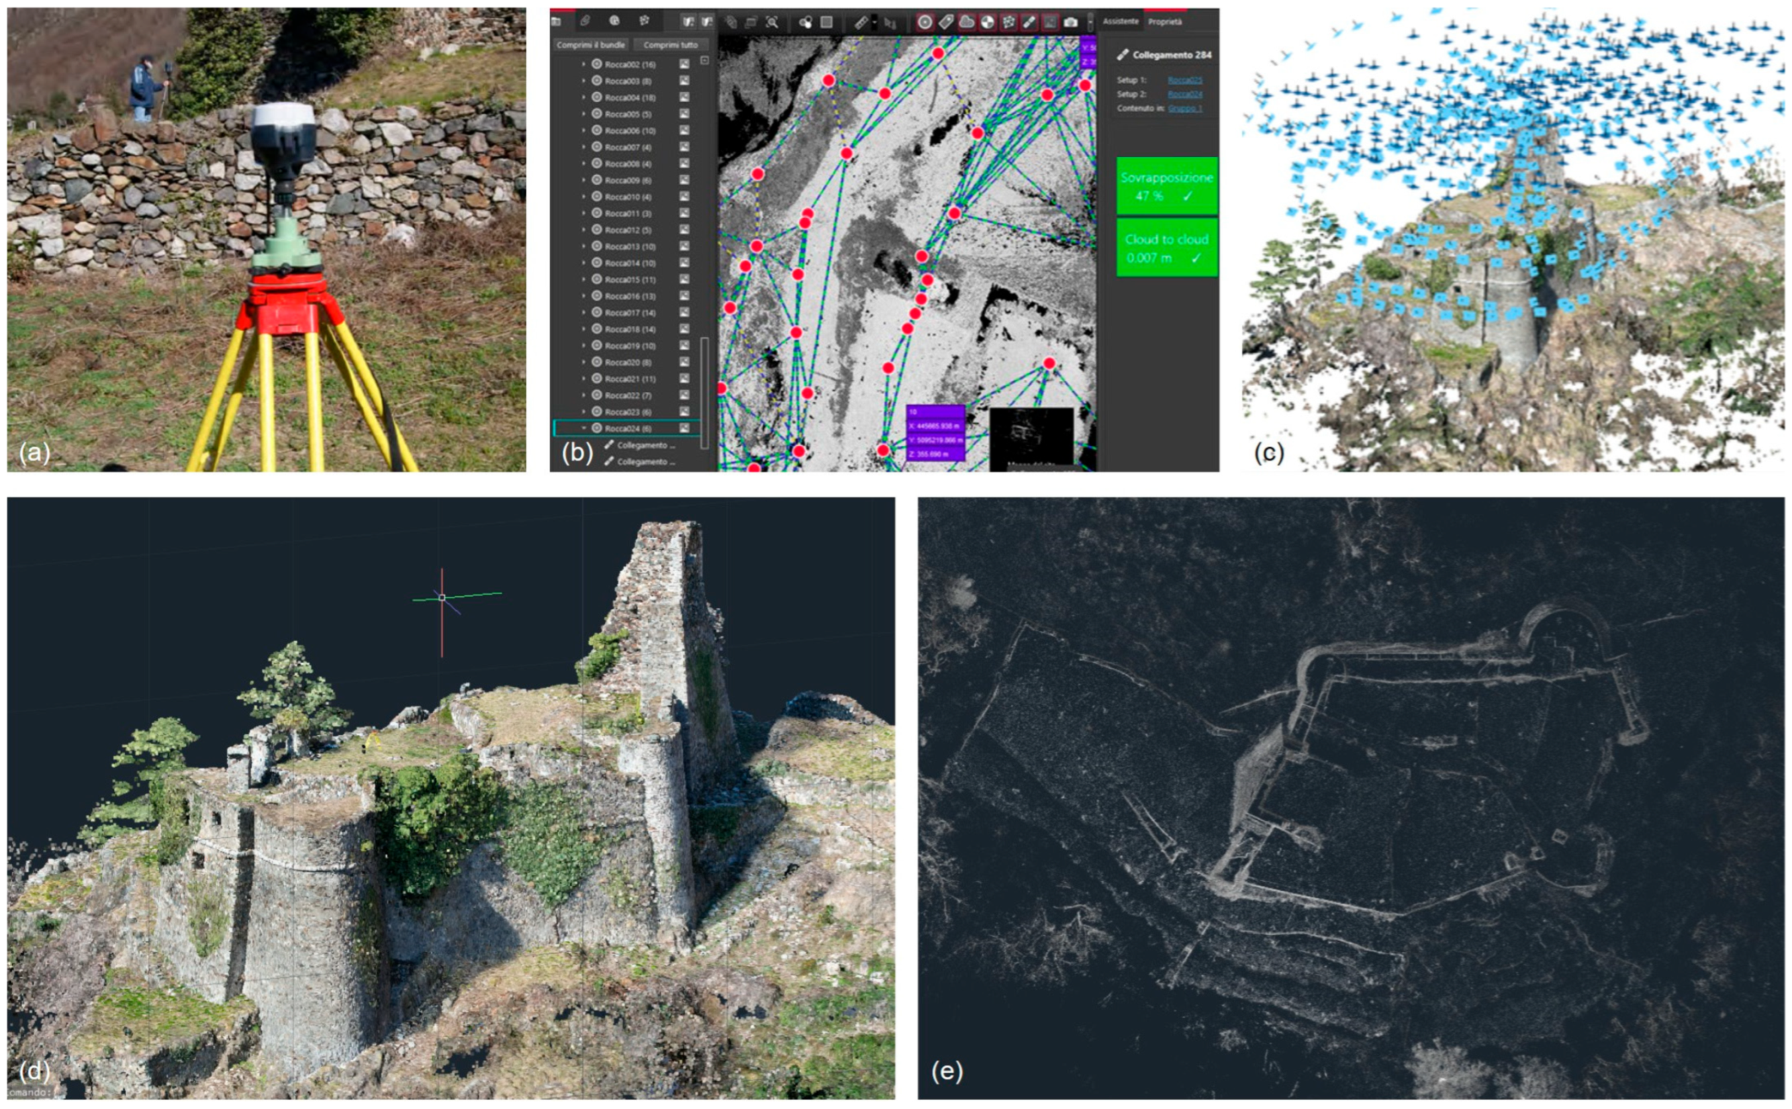The image size is (1792, 1109).
Task: Open the Rocca024 link under Setup 2
Action: tap(1184, 94)
